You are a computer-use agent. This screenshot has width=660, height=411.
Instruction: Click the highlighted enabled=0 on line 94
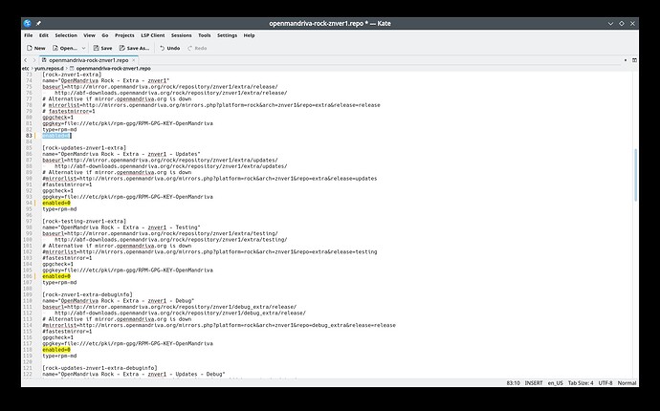[56, 203]
